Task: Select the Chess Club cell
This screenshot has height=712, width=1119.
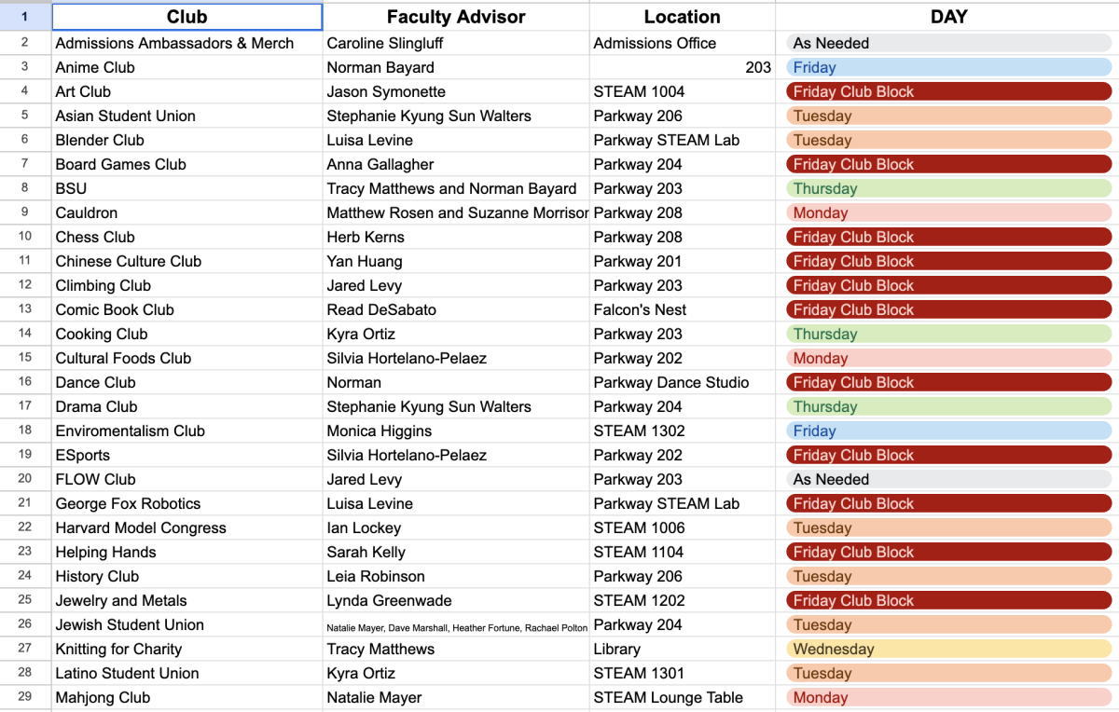Action: 186,237
